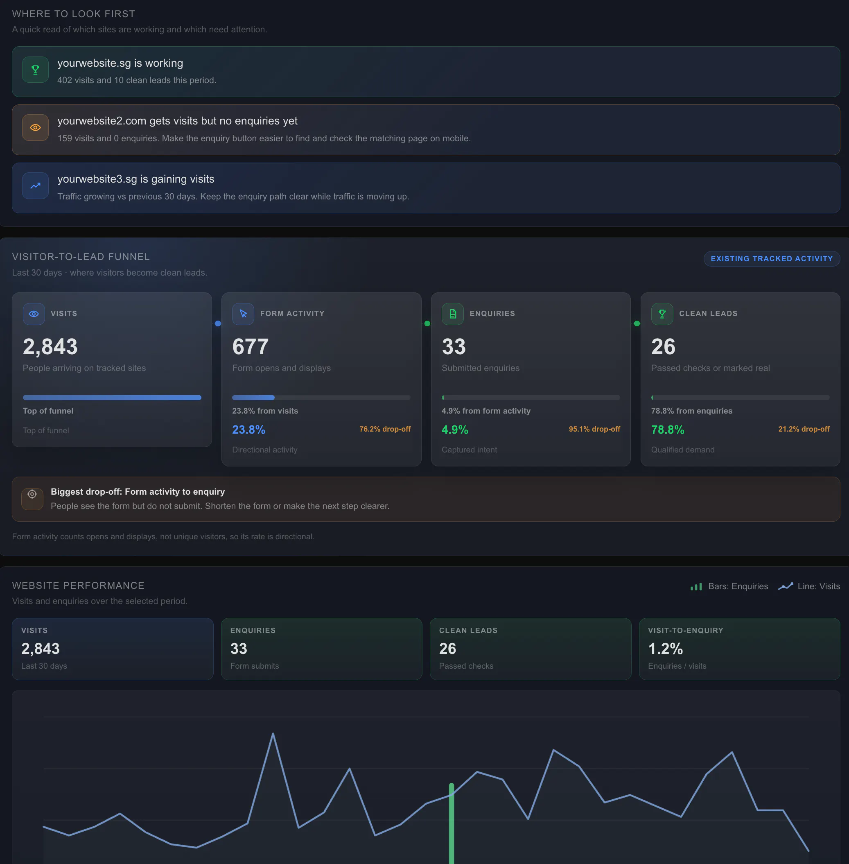The image size is (849, 864).
Task: Open the 'yourwebsite2.com gets visits but no enquiries' card
Action: tap(426, 130)
